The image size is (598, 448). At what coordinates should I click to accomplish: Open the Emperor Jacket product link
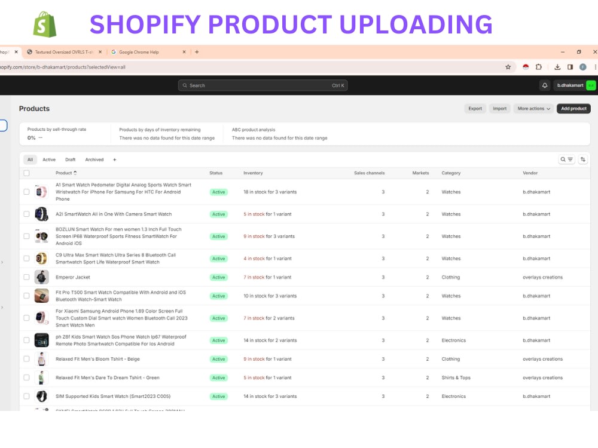coord(73,277)
